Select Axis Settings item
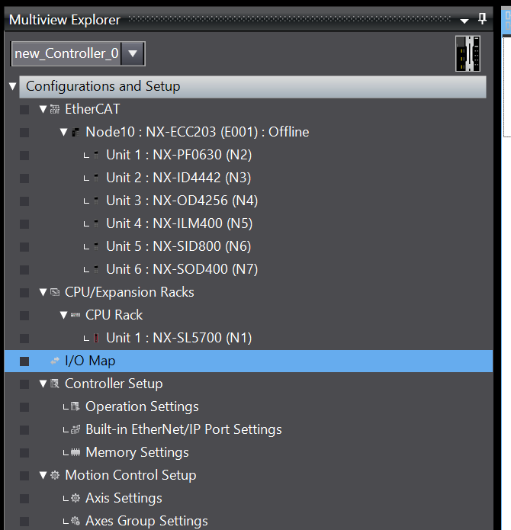The height and width of the screenshot is (530, 511). [x=124, y=498]
